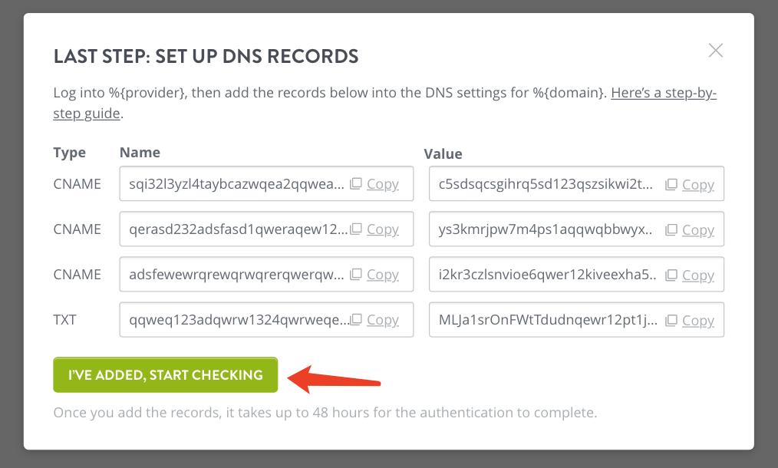The height and width of the screenshot is (468, 778).
Task: Dismiss the dialog with the X button
Action: pyautogui.click(x=715, y=50)
